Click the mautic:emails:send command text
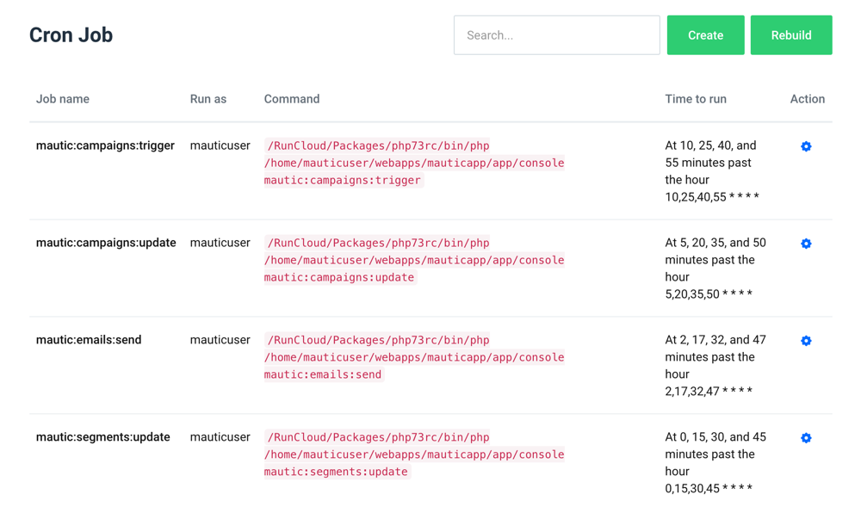This screenshot has height=519, width=861. [414, 357]
